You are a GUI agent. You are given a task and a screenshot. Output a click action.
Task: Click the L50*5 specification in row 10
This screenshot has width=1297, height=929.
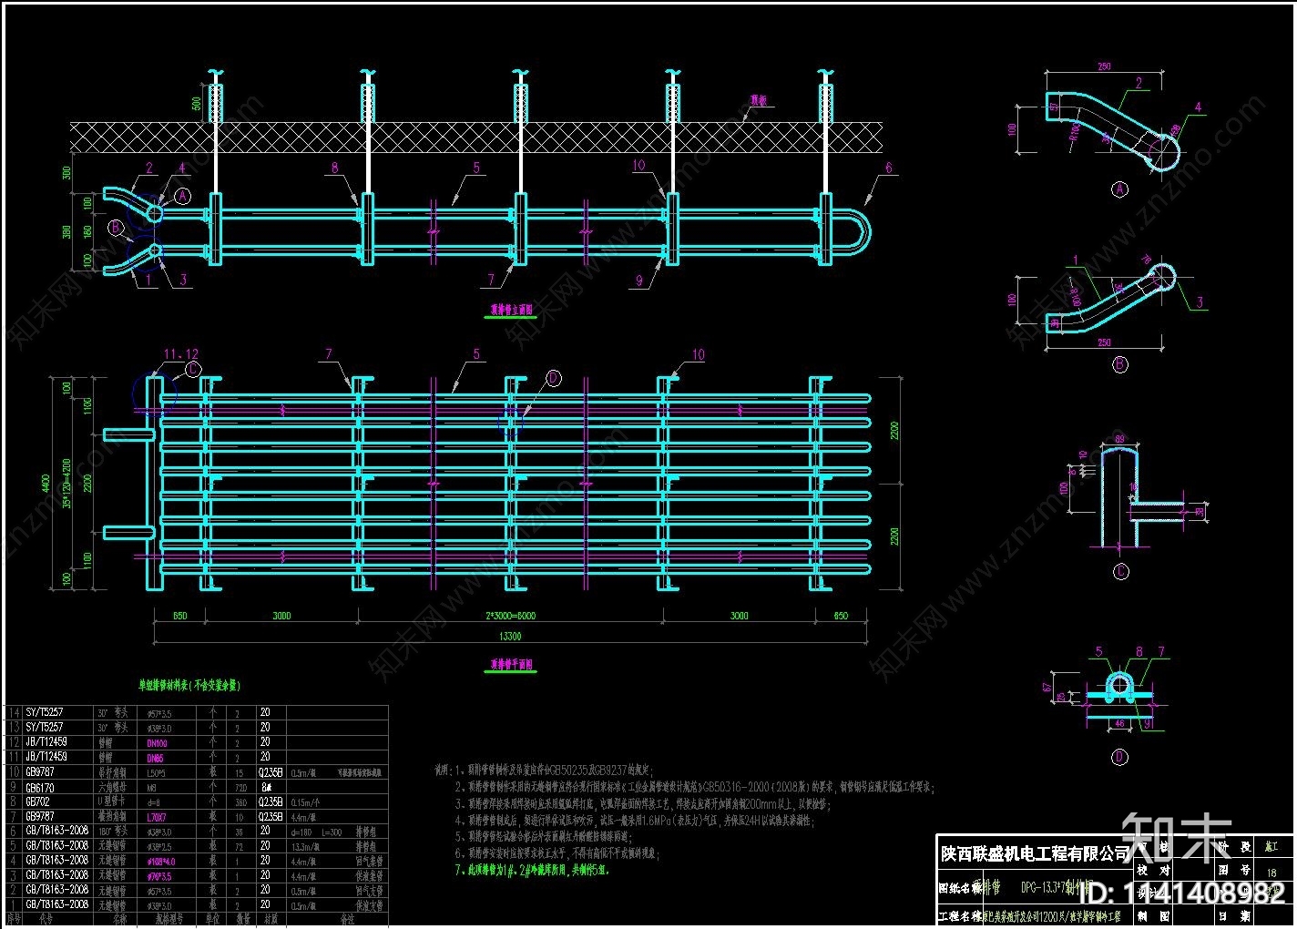coord(157,772)
